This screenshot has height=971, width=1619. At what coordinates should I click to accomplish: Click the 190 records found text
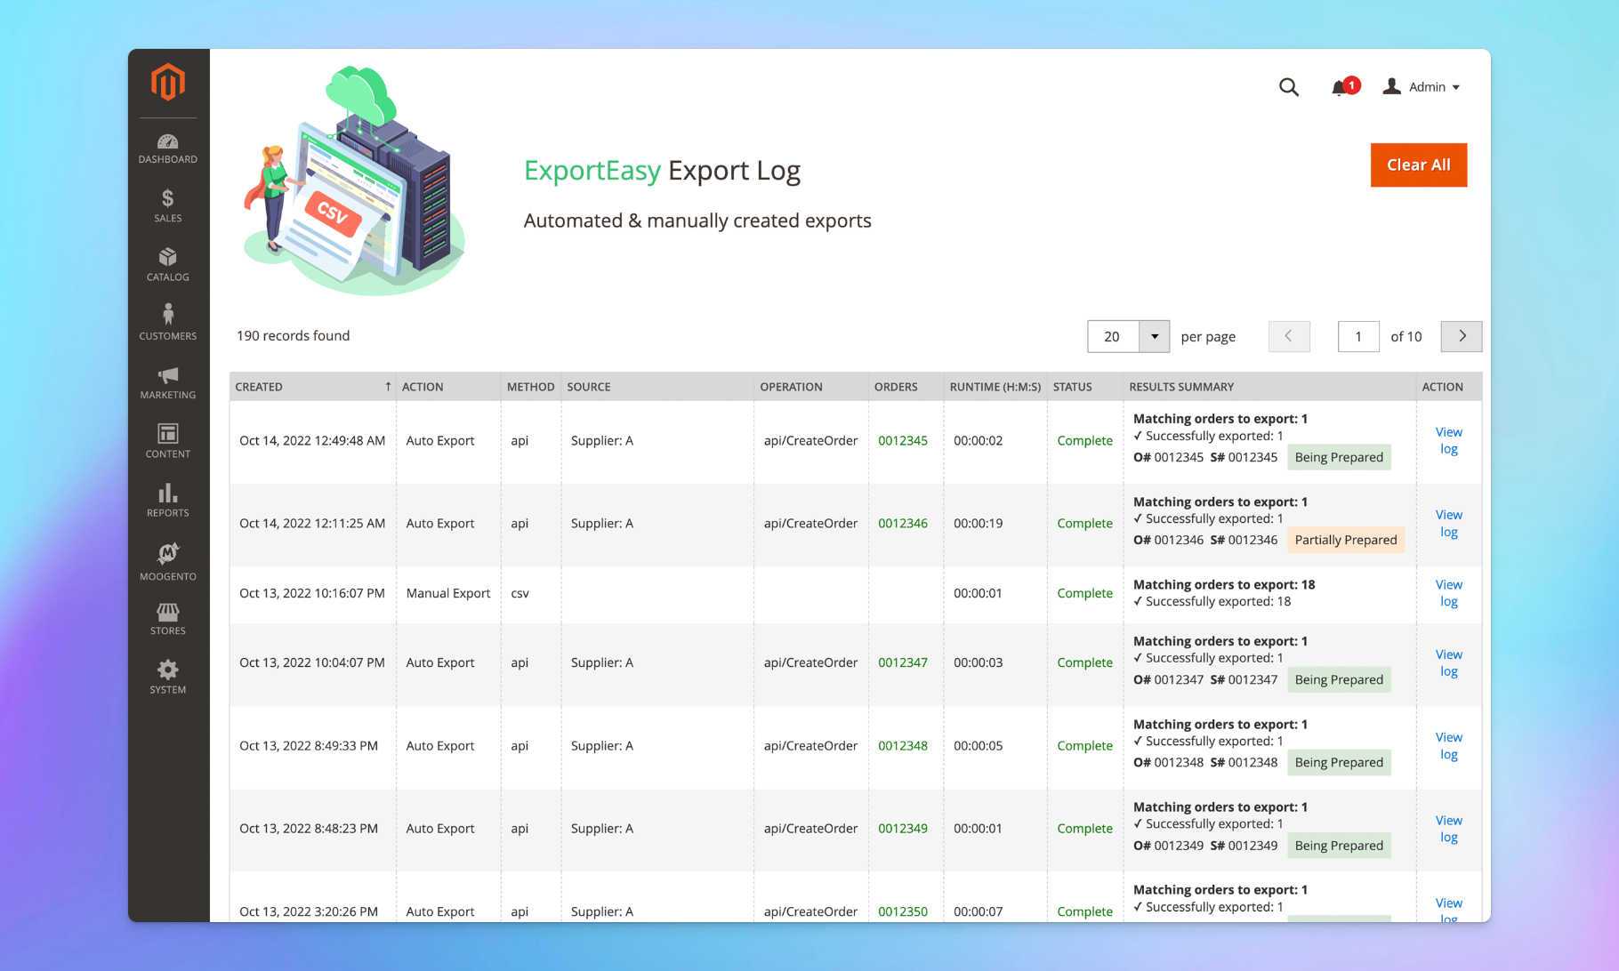[x=294, y=335]
